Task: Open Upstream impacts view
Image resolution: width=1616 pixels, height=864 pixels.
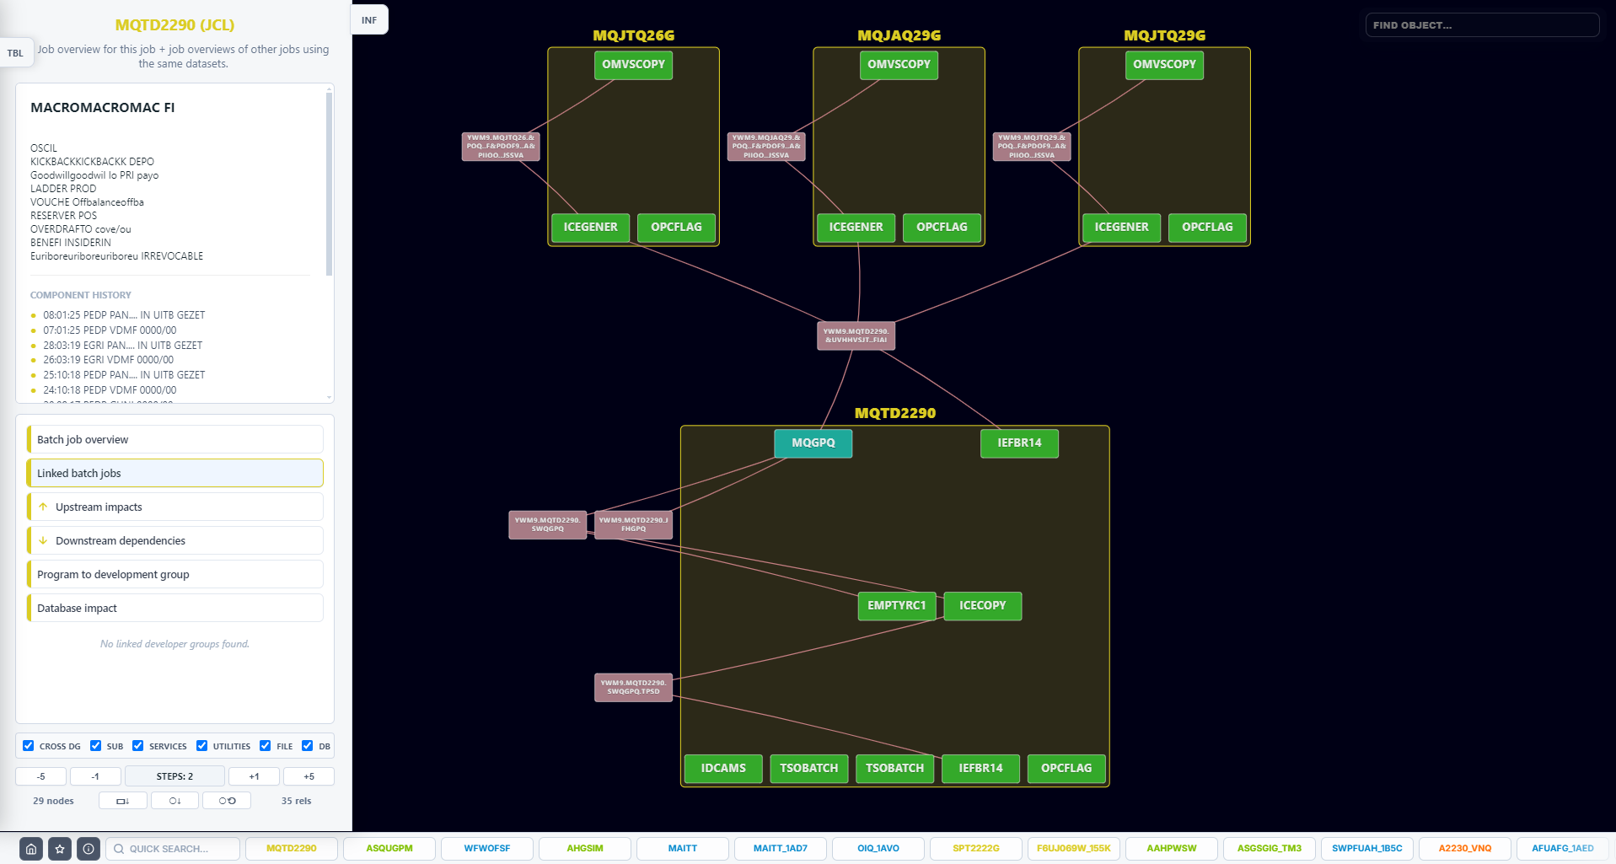Action: [175, 507]
